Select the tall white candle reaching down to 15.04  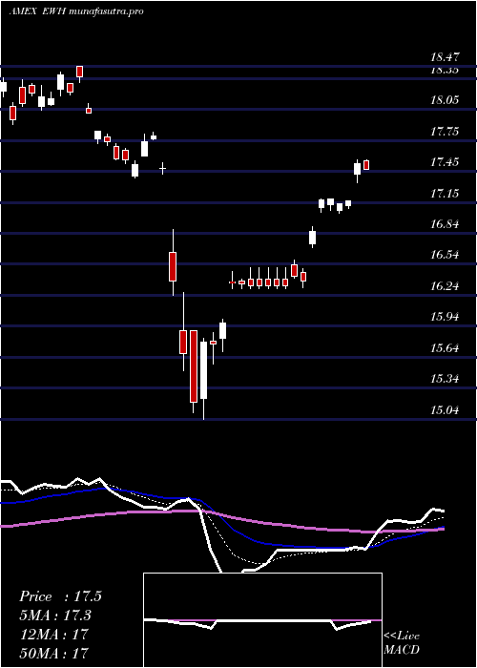tap(203, 370)
